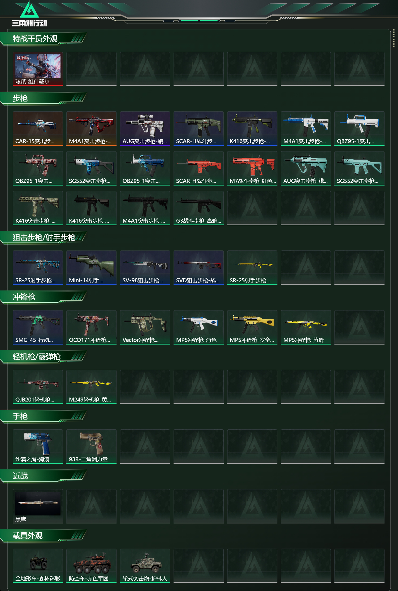Viewport: 398px width, 591px height.
Task: Choose the SVD狙击步枪 skin
Action: tap(198, 268)
